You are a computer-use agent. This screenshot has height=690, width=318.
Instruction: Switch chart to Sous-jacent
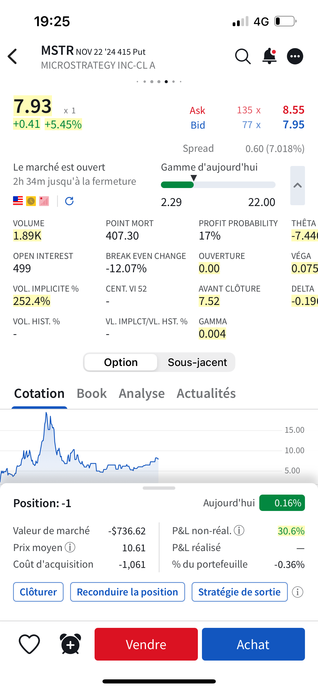[197, 362]
